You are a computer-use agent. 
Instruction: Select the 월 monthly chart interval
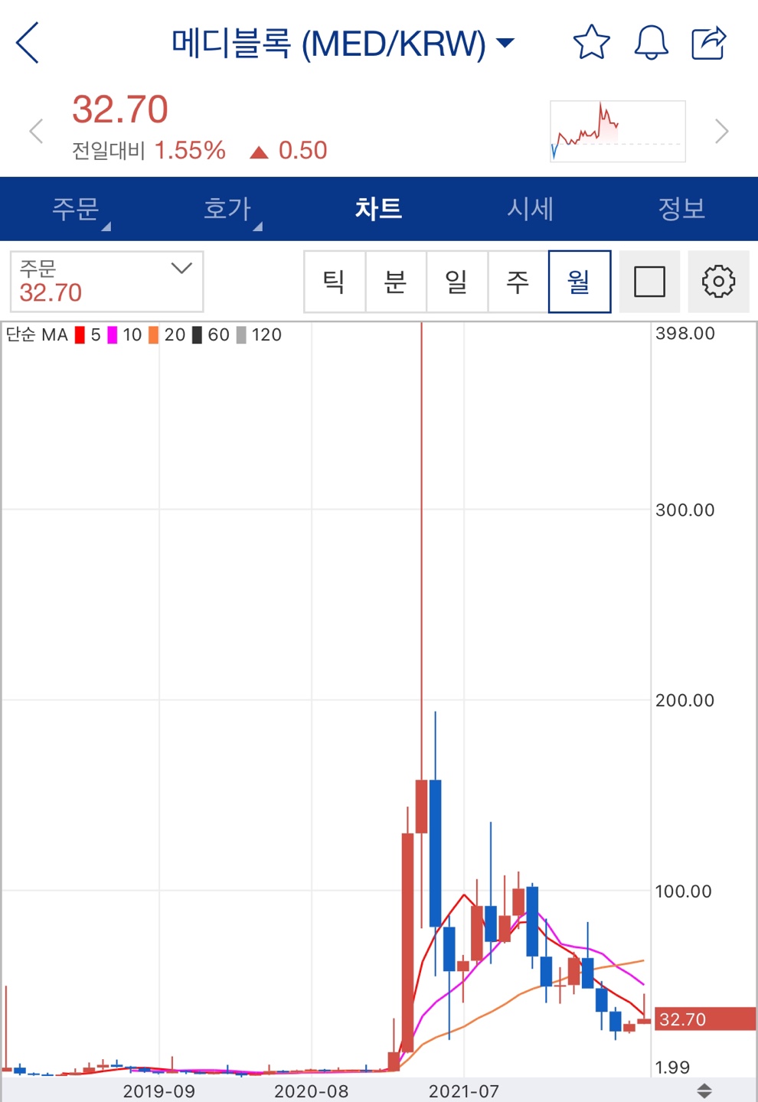pyautogui.click(x=580, y=282)
